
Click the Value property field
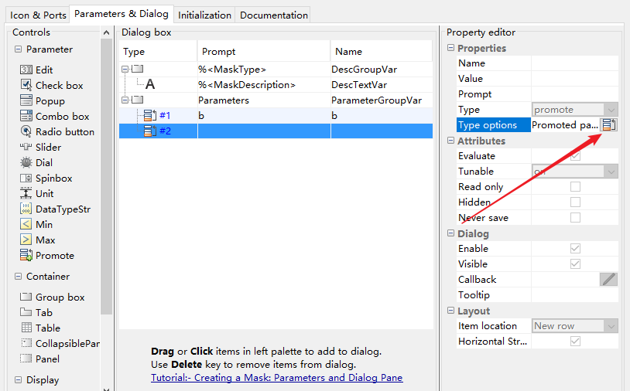[574, 79]
